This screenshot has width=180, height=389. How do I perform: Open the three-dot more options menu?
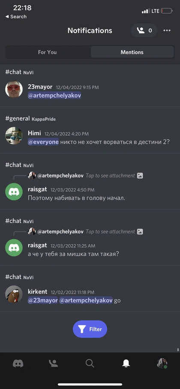coord(167,30)
